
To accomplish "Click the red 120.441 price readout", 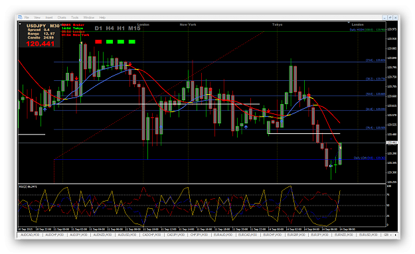I will click(41, 44).
